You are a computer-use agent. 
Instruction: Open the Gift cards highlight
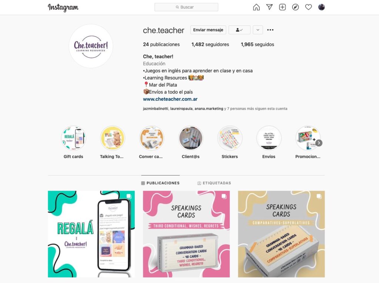(74, 142)
